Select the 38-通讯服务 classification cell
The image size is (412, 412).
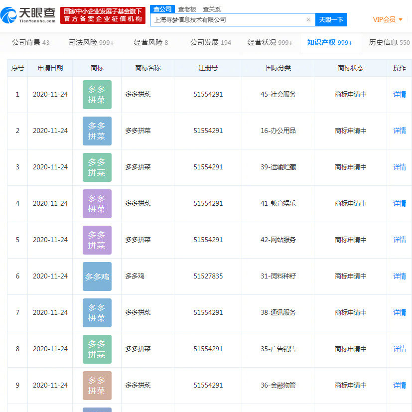[x=278, y=312]
